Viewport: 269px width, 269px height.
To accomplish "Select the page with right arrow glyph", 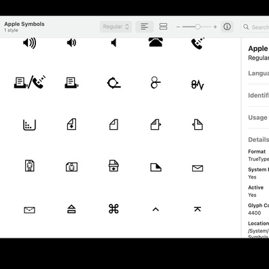I will [156, 124].
